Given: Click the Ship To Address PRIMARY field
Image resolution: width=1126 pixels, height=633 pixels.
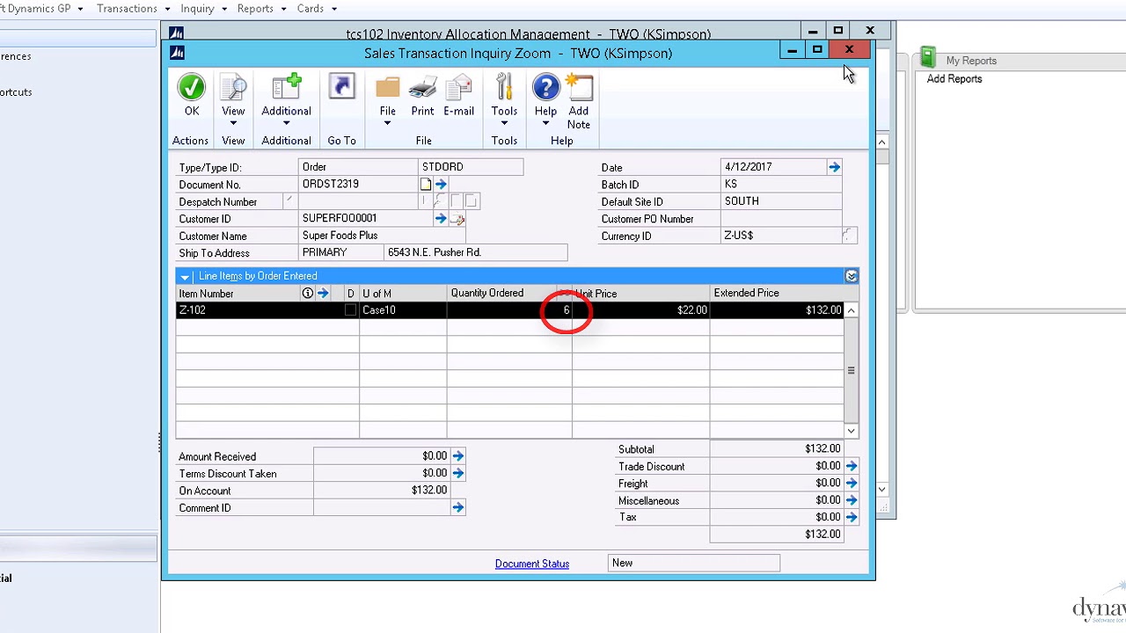Looking at the screenshot, I should [341, 253].
